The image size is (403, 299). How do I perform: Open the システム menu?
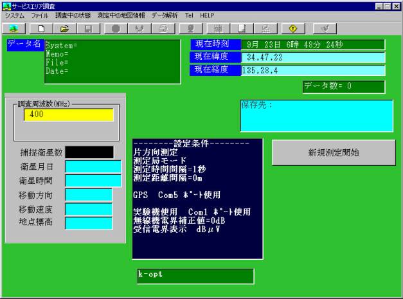tap(14, 14)
